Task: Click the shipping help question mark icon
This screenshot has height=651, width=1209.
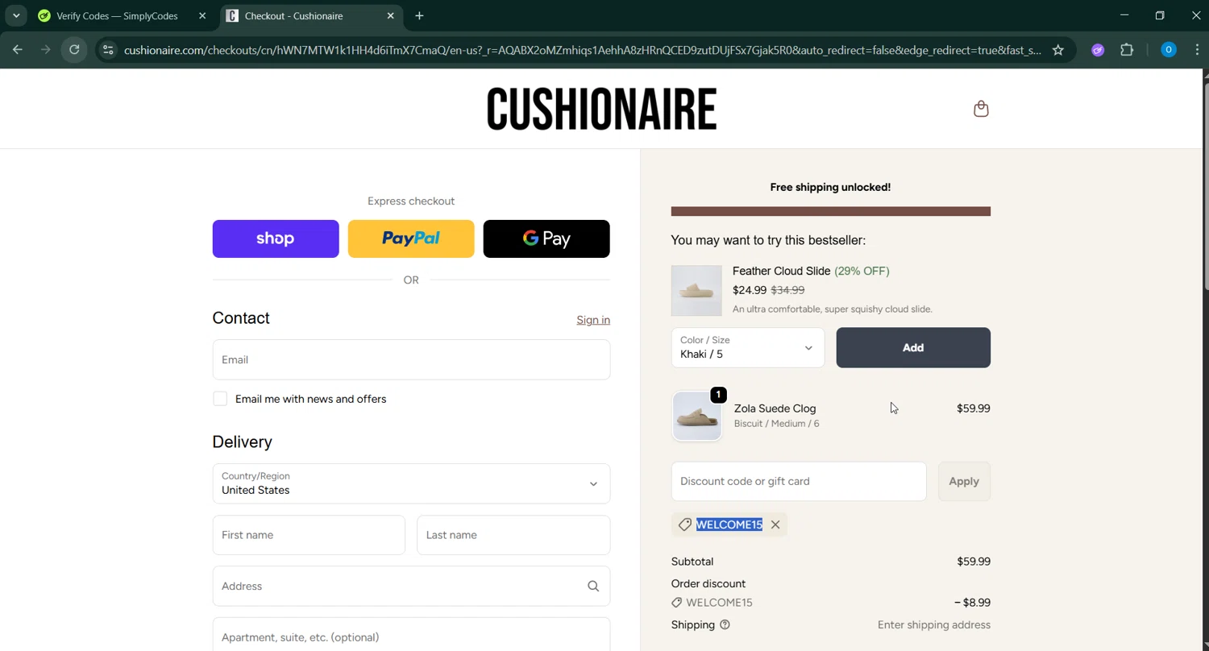Action: point(725,624)
